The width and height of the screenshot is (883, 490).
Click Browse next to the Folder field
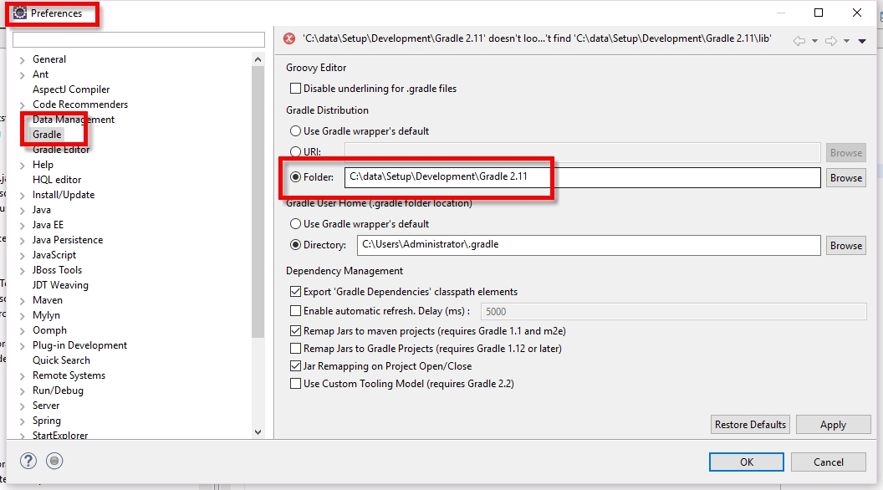coord(845,177)
